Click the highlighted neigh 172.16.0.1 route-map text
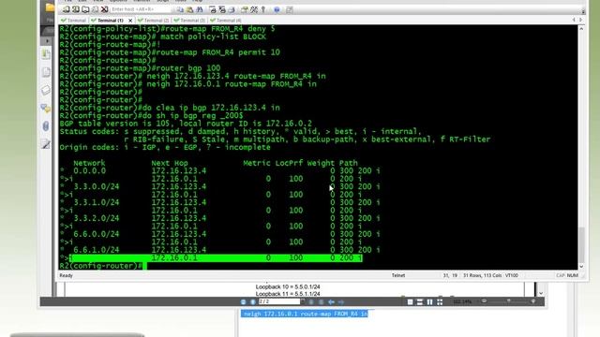600x337 pixels. (305, 314)
